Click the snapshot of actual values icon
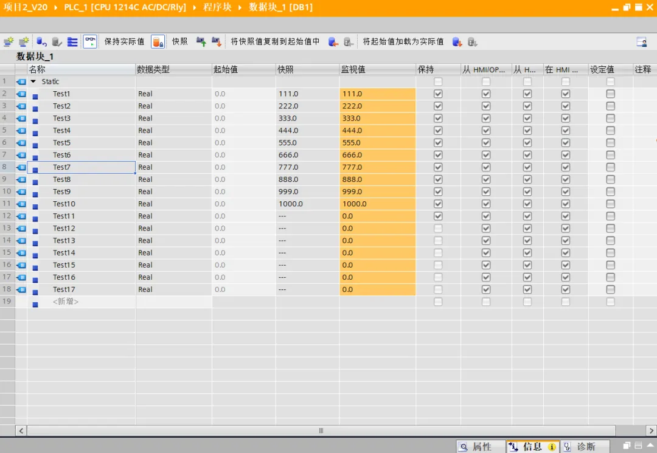Image resolution: width=657 pixels, height=453 pixels. point(158,41)
